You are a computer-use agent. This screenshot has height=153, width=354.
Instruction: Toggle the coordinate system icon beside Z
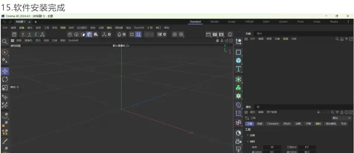[42, 34]
